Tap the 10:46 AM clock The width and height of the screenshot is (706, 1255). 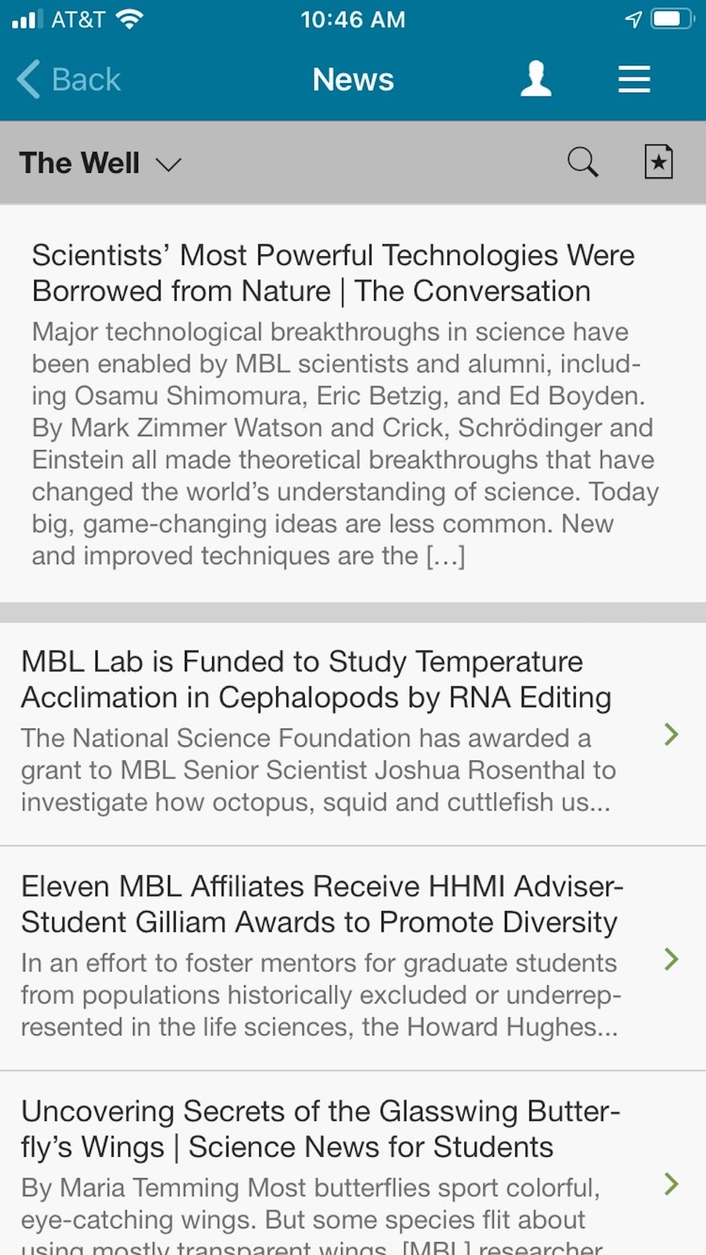point(353,19)
